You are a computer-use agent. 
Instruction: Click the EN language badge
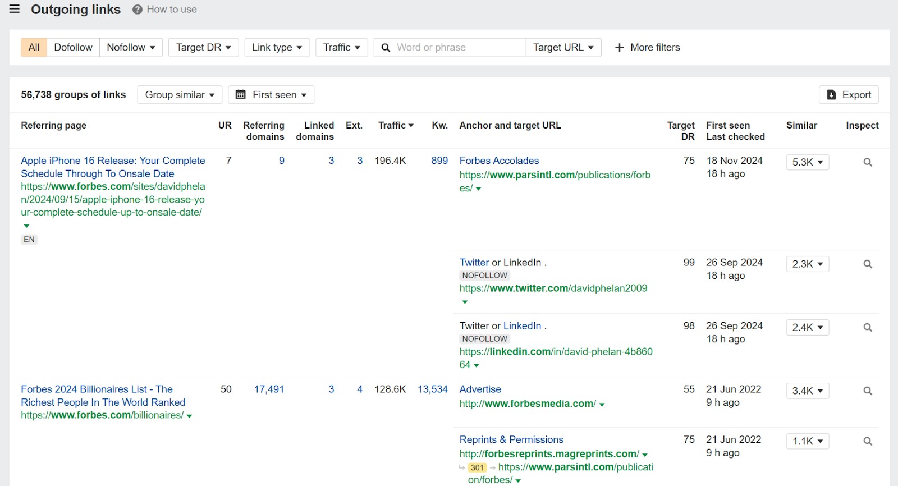29,240
